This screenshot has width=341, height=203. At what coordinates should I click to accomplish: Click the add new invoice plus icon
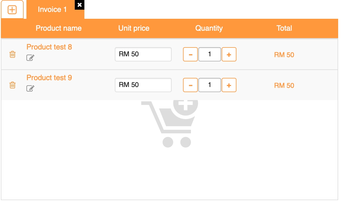tap(12, 10)
